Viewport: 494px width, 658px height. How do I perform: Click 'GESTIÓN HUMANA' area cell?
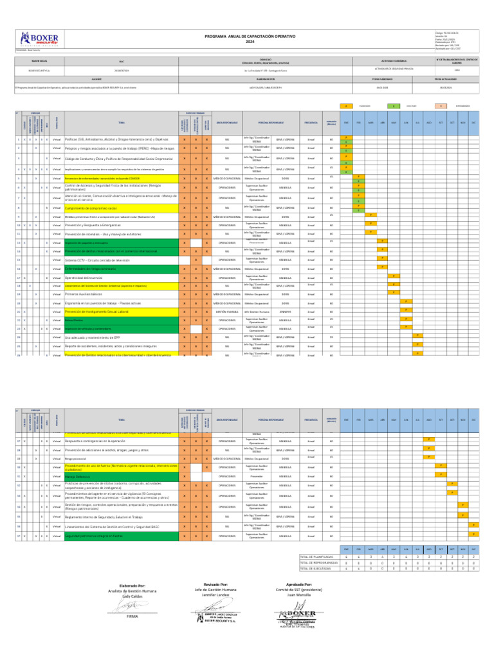227,312
